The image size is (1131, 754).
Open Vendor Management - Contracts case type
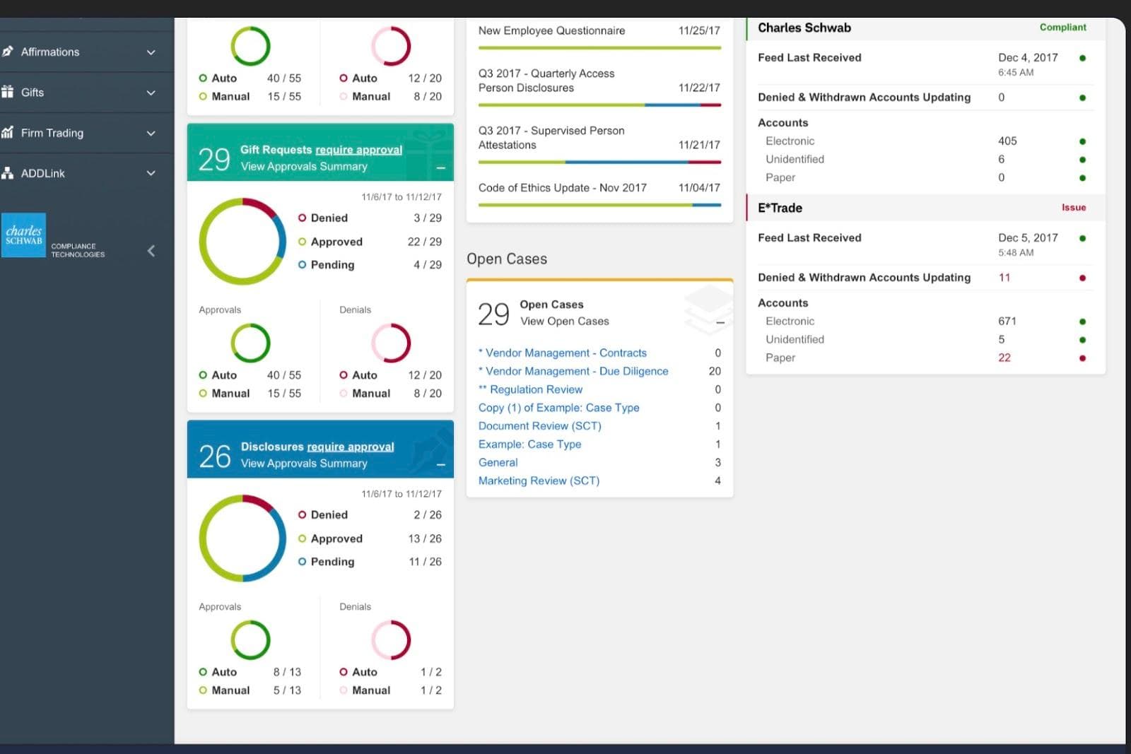tap(562, 353)
